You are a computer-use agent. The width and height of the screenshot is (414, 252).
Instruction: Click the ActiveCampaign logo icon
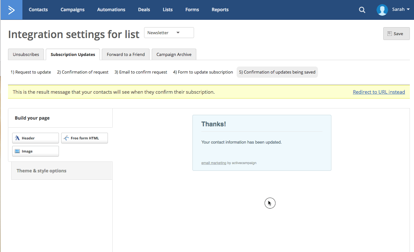click(11, 10)
